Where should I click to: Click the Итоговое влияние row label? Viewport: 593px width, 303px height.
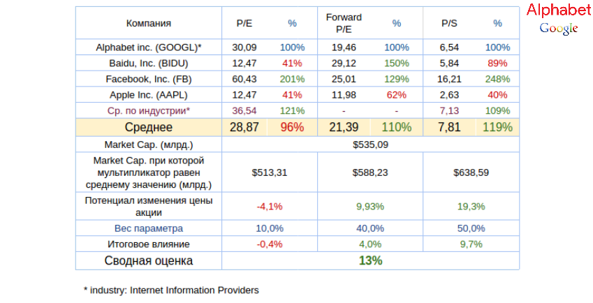[148, 244]
